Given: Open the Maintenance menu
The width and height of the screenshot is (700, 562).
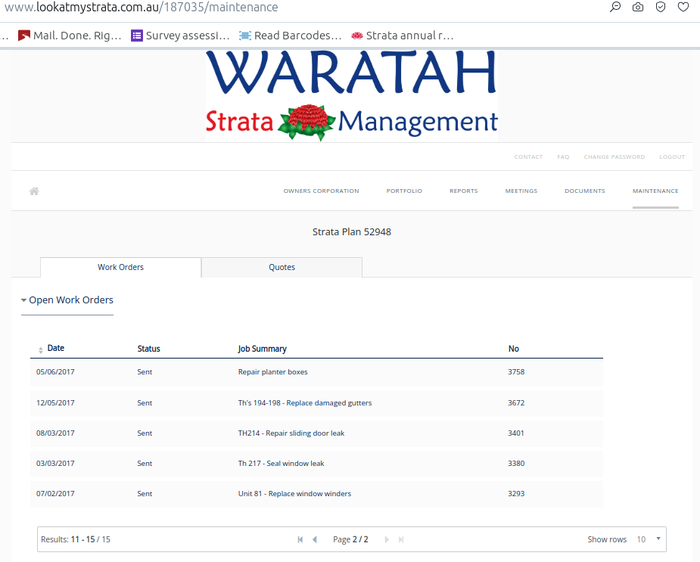Looking at the screenshot, I should [x=656, y=191].
